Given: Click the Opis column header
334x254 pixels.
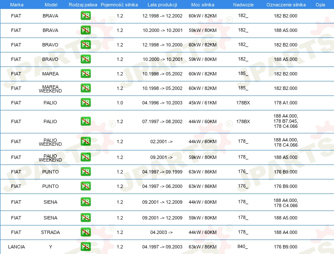Looking at the screenshot, I should click(x=320, y=5).
